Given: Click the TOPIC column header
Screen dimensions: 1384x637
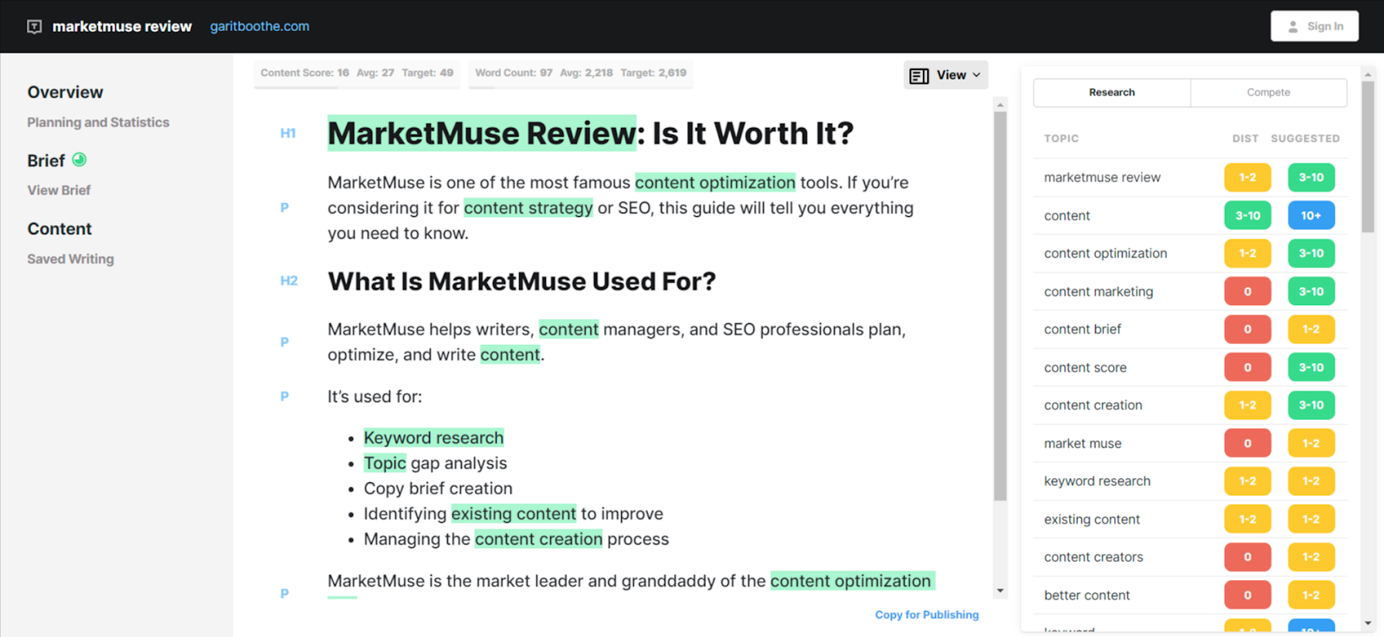Looking at the screenshot, I should coord(1061,138).
